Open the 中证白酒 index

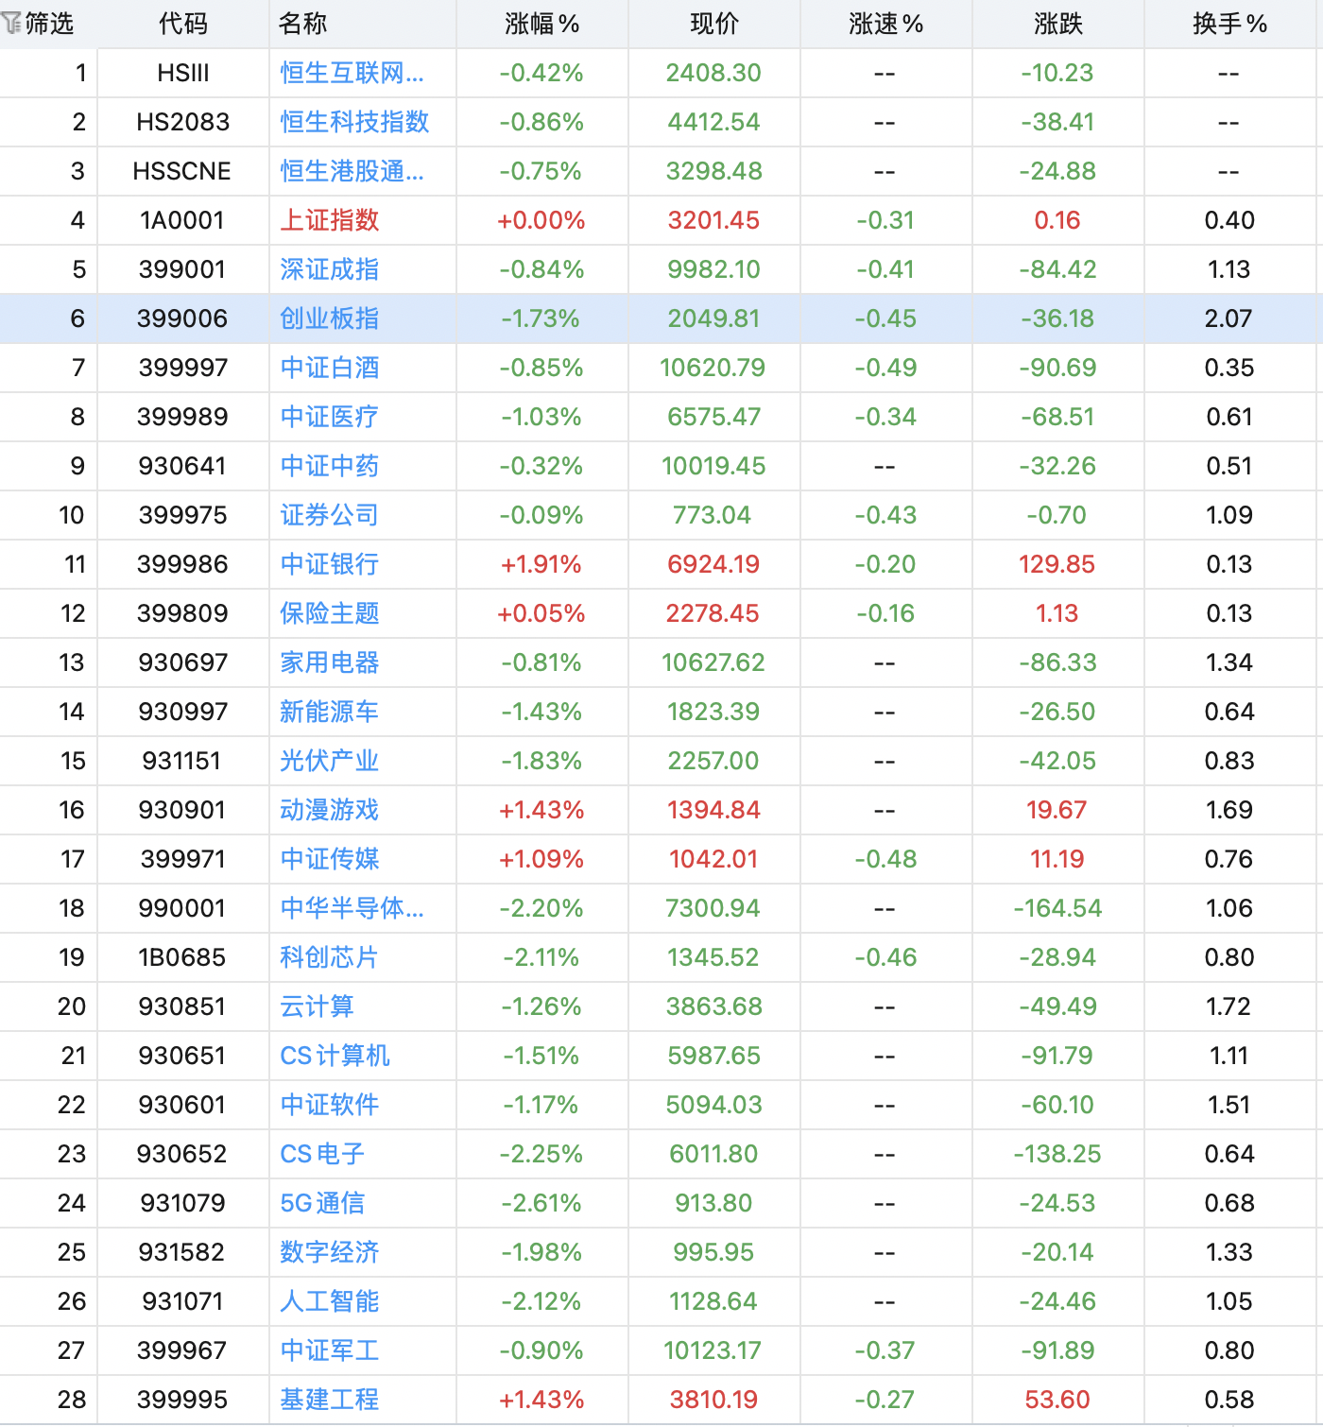pos(329,368)
